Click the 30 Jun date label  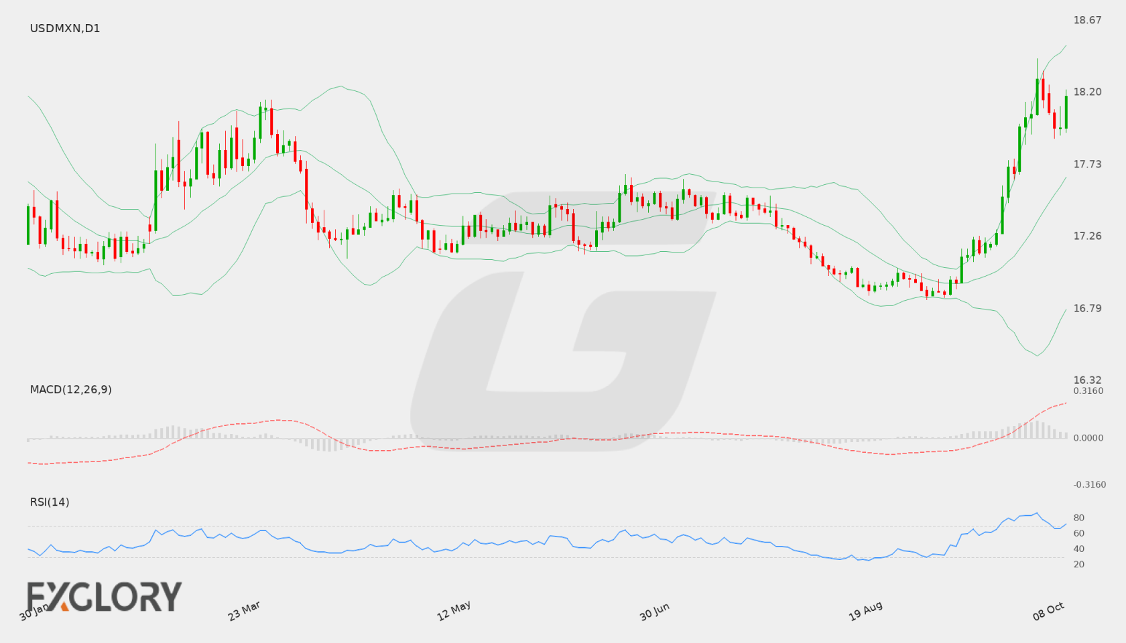point(654,612)
